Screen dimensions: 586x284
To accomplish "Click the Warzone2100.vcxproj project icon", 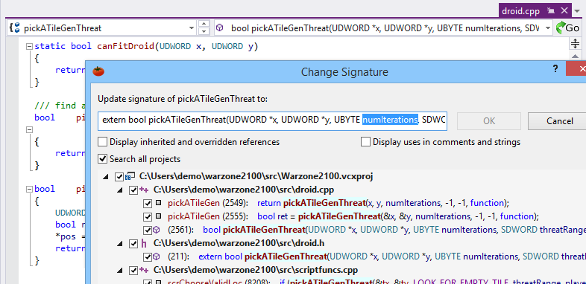I will pos(130,176).
